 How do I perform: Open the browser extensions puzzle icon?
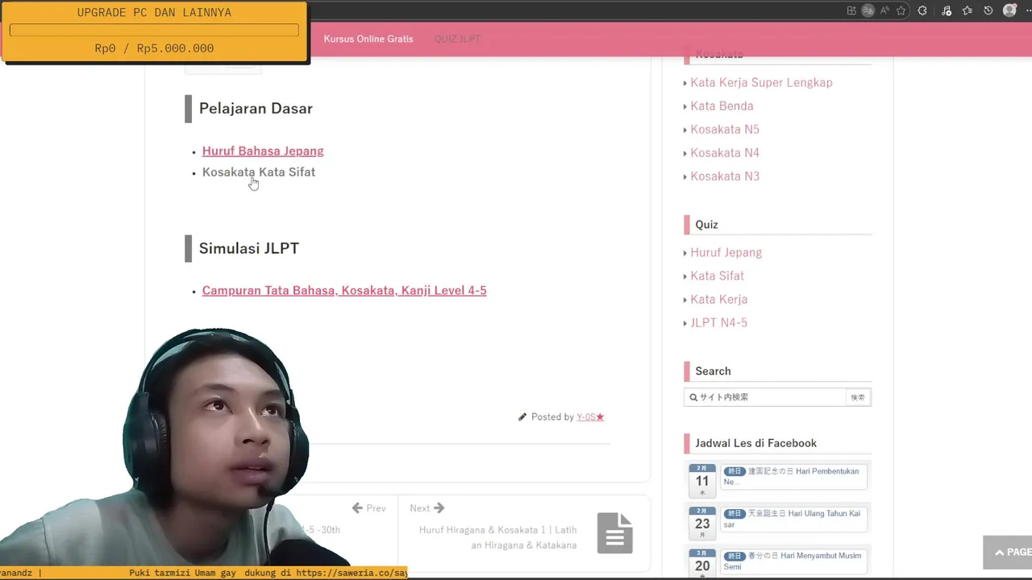pos(922,10)
